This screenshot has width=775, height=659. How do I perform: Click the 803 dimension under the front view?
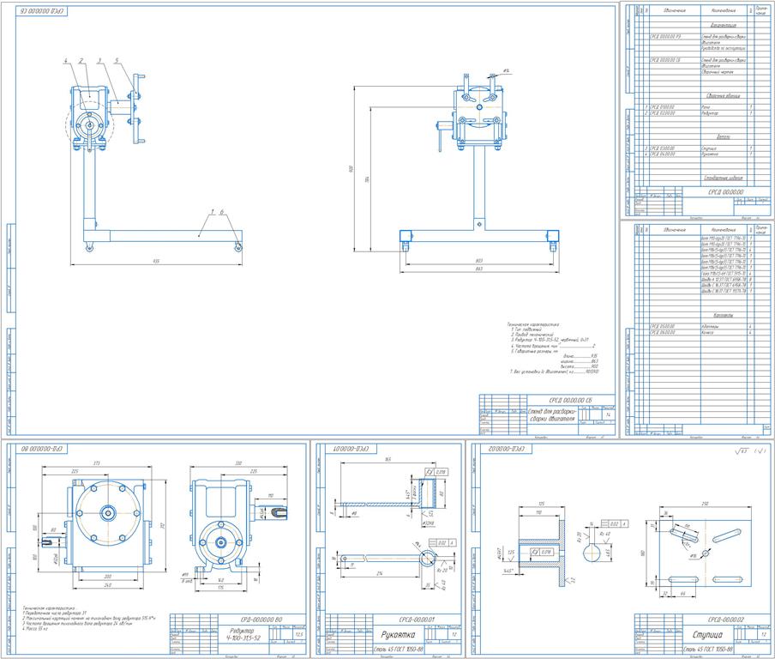(478, 260)
